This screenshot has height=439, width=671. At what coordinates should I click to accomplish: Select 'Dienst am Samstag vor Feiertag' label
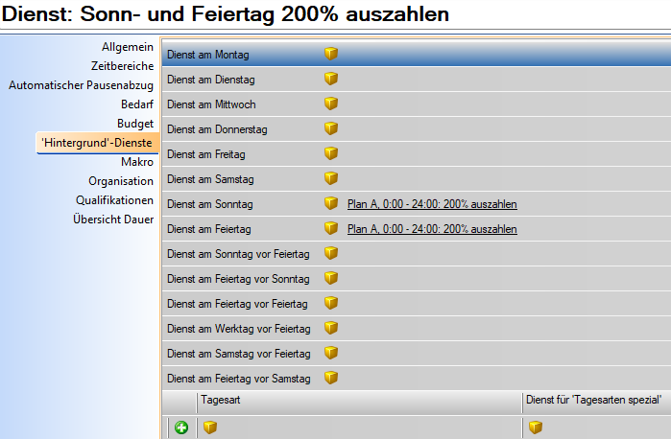pos(239,354)
